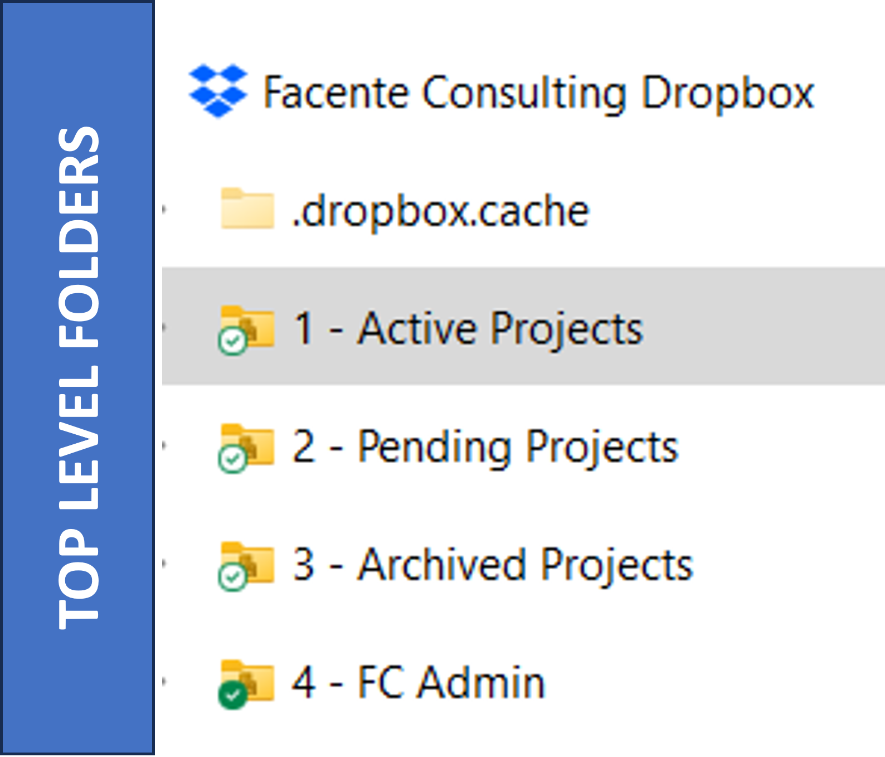Click the 1 - Active Projects folder icon
This screenshot has width=885, height=757.
[247, 328]
